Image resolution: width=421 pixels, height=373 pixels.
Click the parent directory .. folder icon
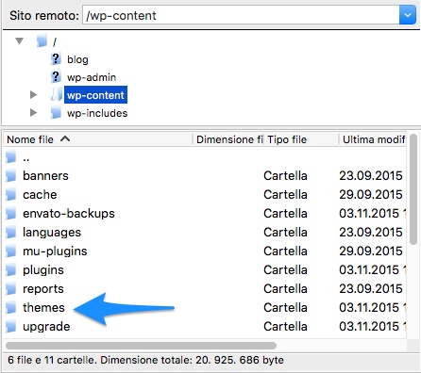[x=10, y=156]
